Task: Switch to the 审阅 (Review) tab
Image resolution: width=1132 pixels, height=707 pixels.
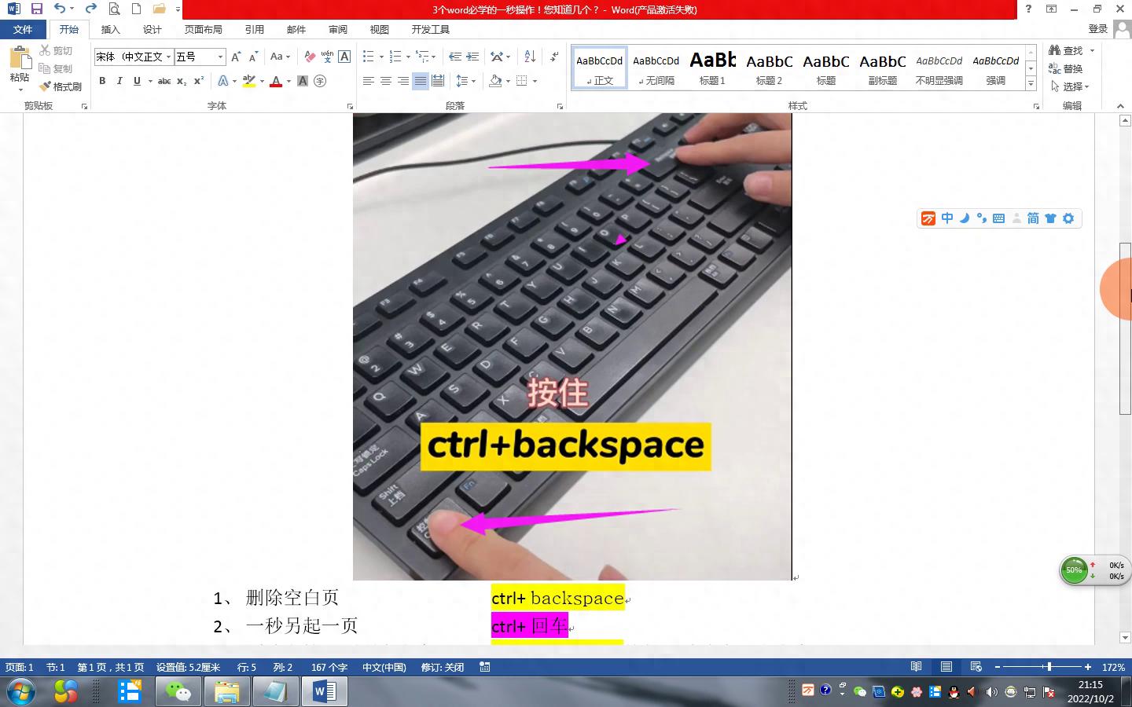Action: (x=338, y=29)
